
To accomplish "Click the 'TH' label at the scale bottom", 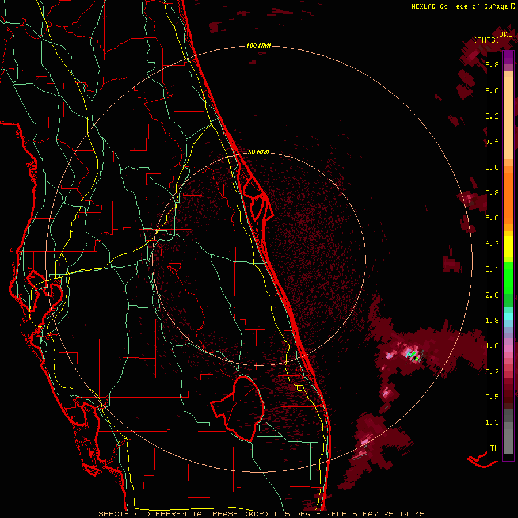I will (494, 448).
